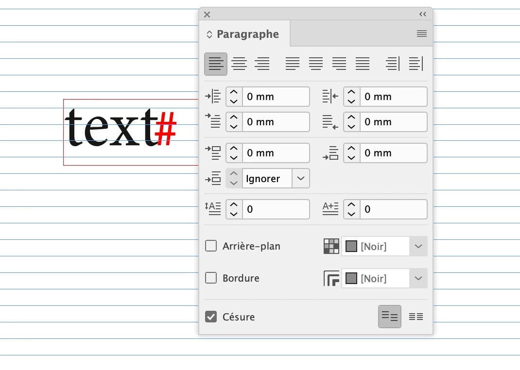The height and width of the screenshot is (370, 520).
Task: Click the drop cap character count icon
Action: point(330,209)
